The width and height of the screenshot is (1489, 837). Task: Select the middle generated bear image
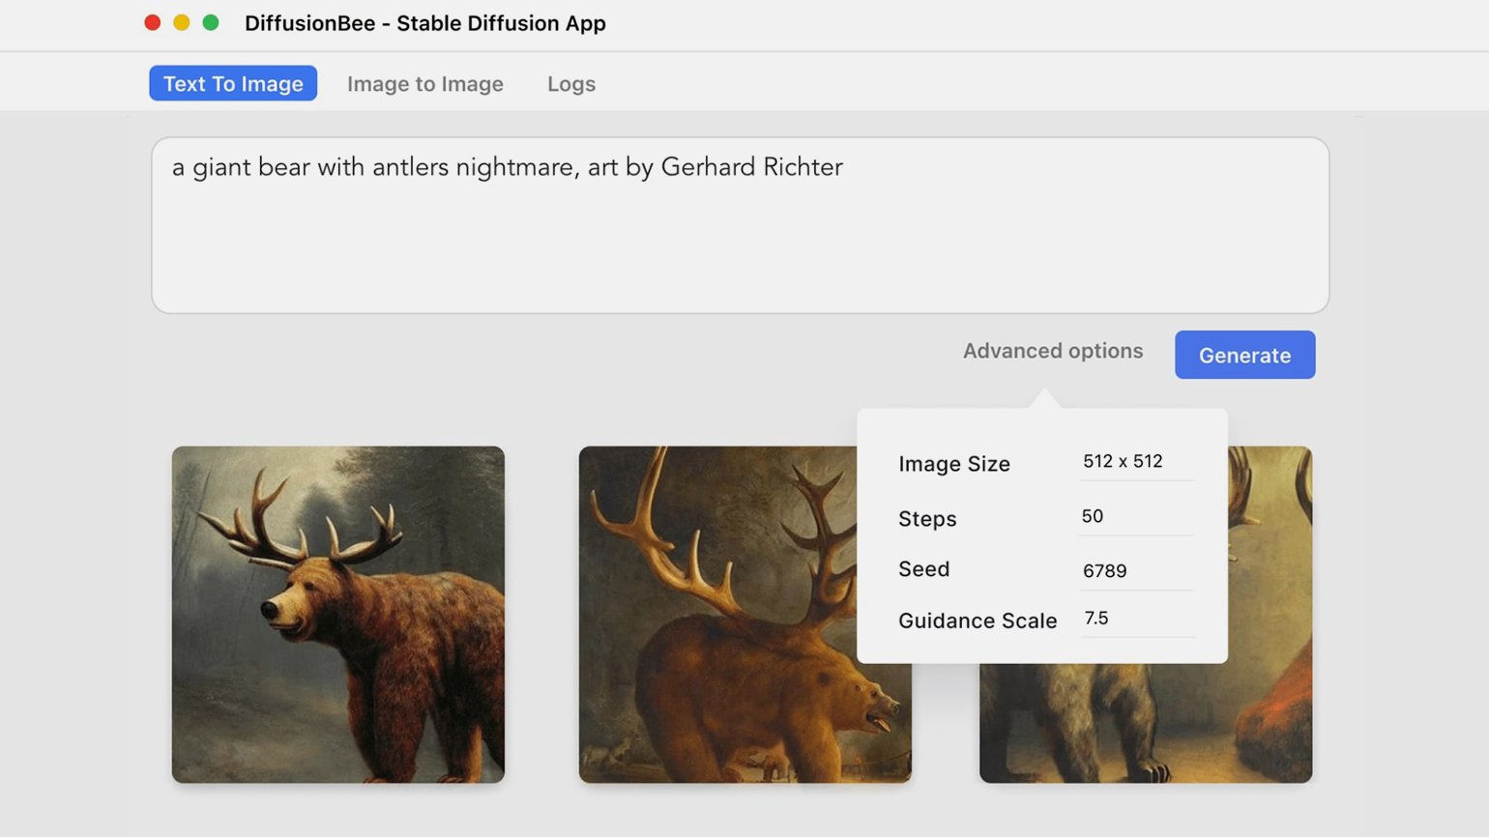point(716,614)
